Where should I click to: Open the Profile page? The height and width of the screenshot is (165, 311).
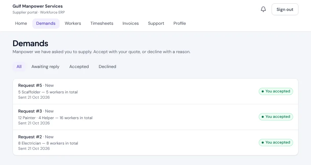click(x=180, y=23)
